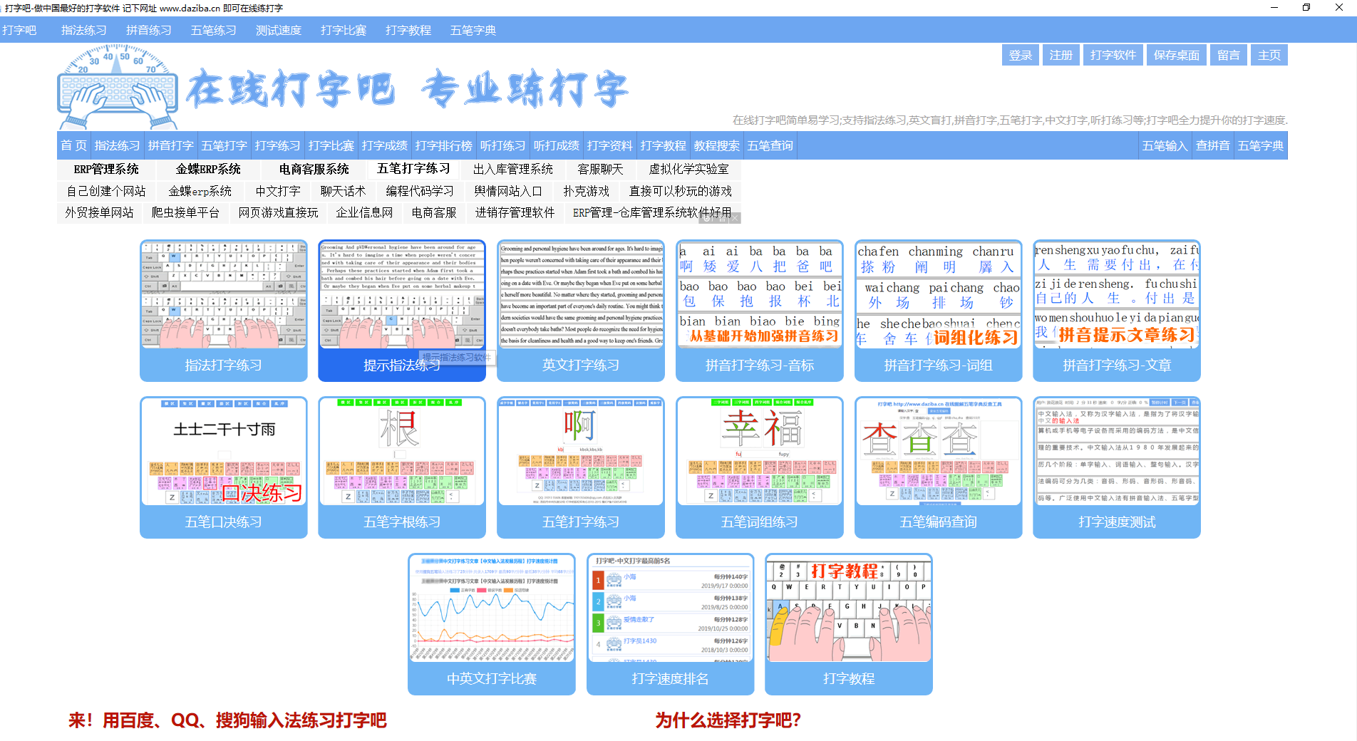Open the 中英文打字比赛 card
1357x741 pixels.
click(492, 624)
